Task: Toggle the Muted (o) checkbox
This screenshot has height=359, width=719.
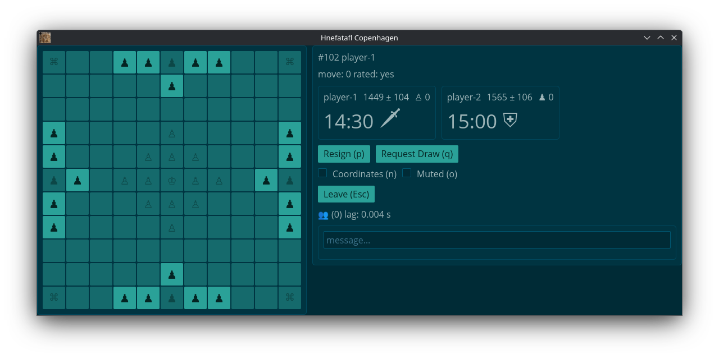Action: pyautogui.click(x=407, y=173)
